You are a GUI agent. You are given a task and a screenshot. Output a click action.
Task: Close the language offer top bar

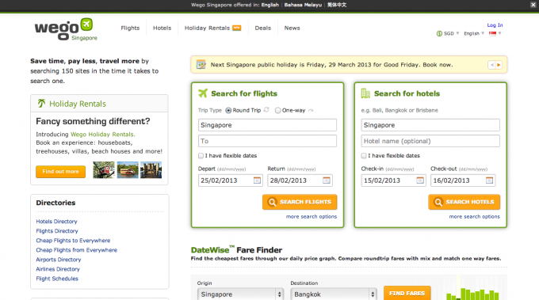533,5
